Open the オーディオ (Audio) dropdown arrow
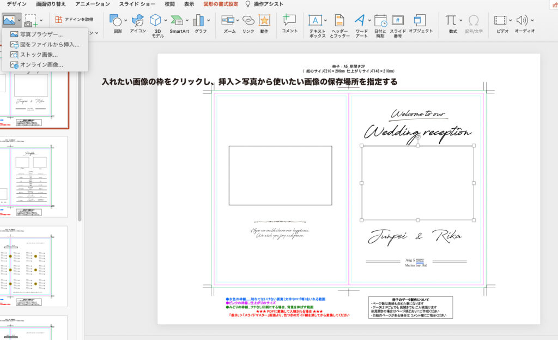Screen dimensions: 558x340 [x=532, y=21]
